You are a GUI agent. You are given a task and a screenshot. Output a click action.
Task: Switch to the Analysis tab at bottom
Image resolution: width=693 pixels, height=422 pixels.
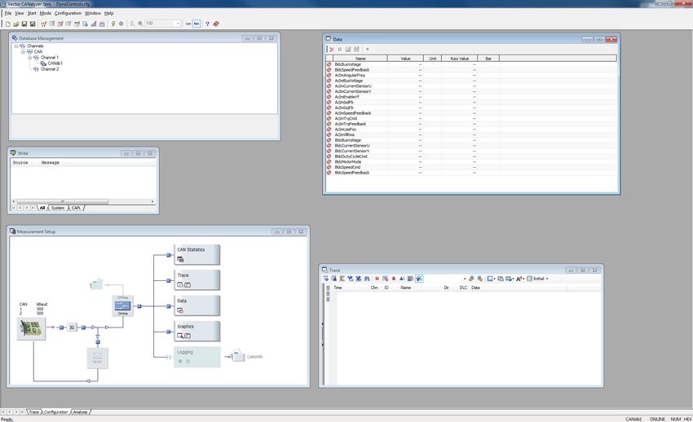(x=81, y=412)
